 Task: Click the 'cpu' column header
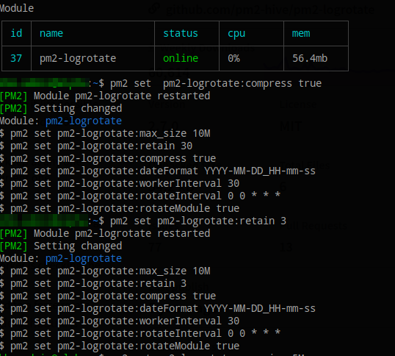click(236, 34)
